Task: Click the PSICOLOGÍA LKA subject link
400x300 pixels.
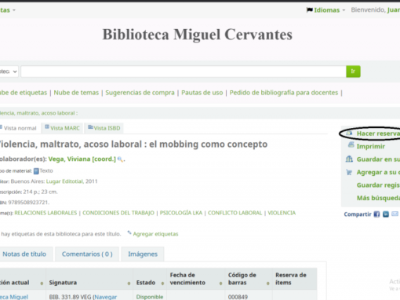Action: pos(181,213)
